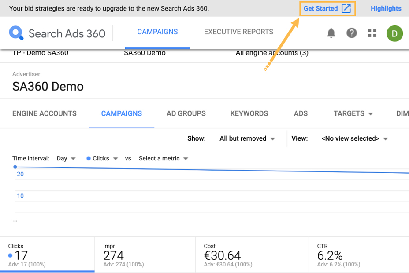
Task: Select the CTR 6.2% summary card
Action: tap(359, 255)
